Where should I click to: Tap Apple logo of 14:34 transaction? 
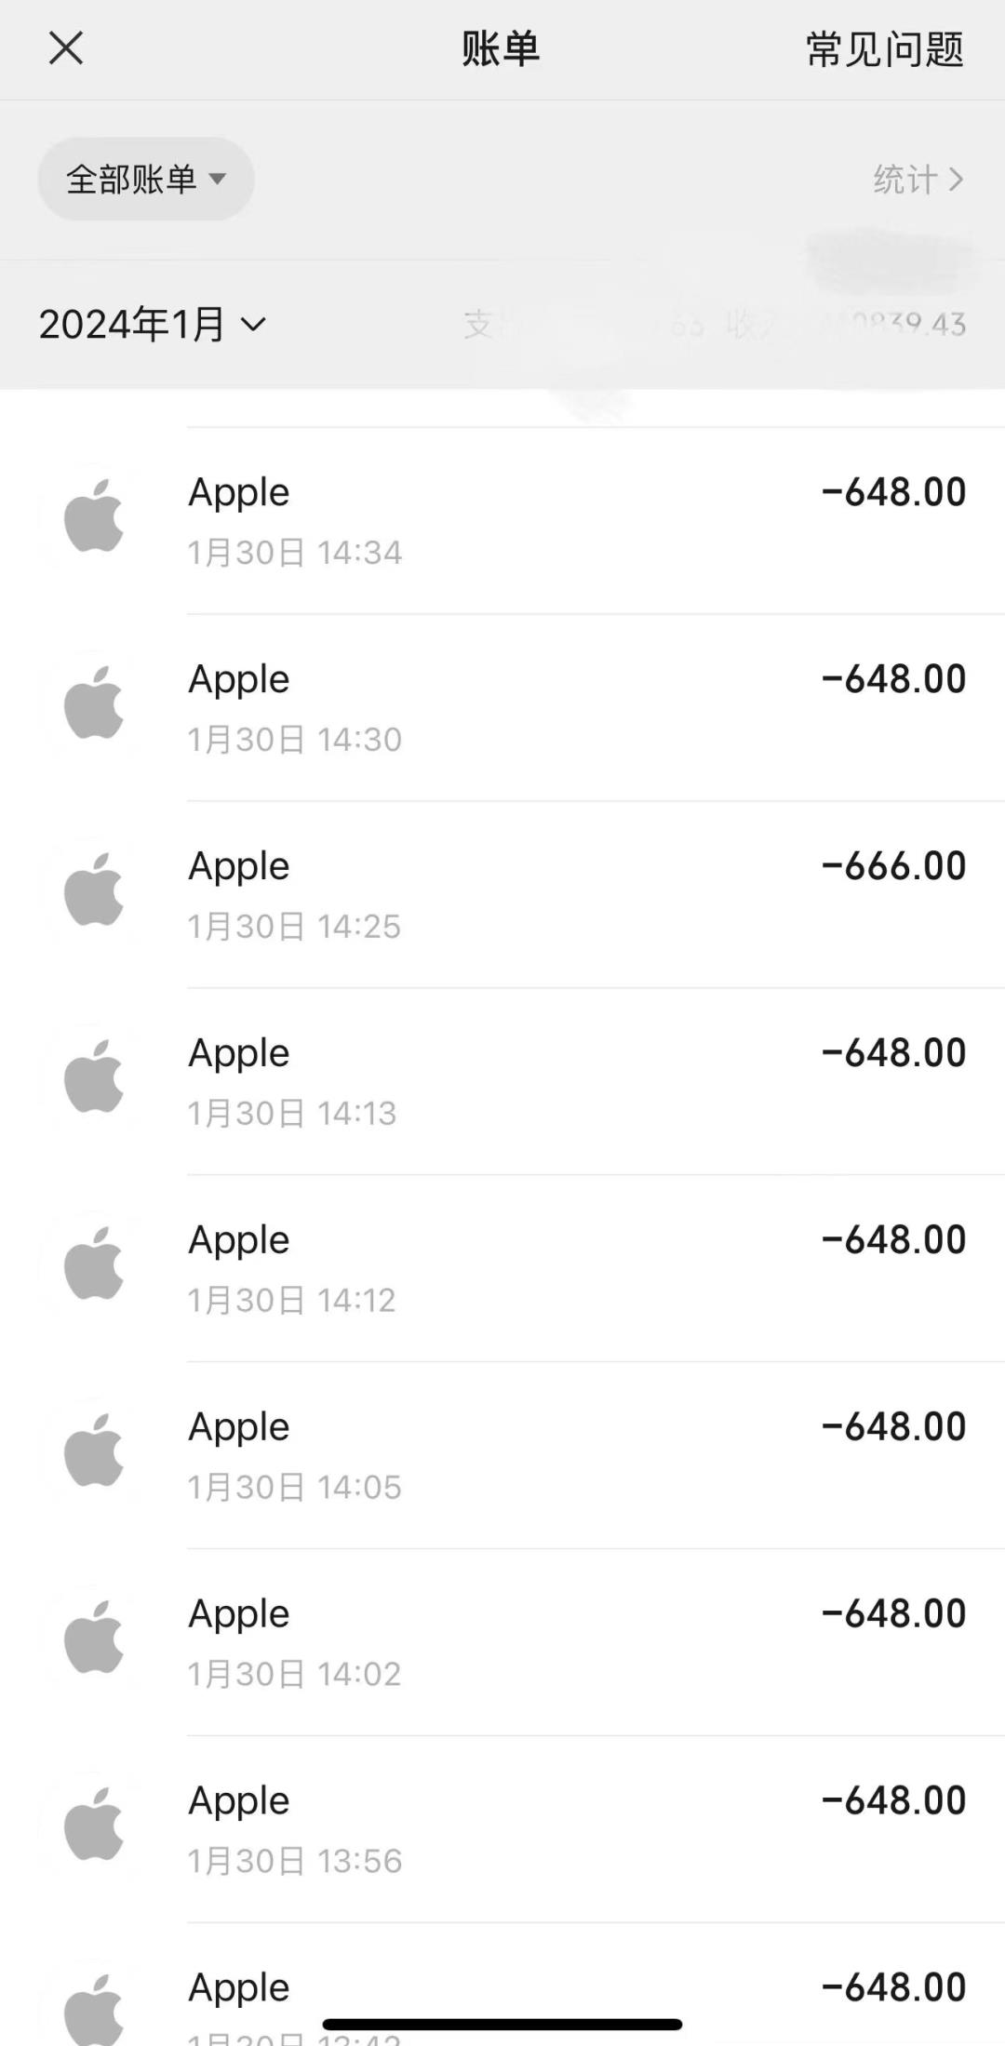coord(94,515)
